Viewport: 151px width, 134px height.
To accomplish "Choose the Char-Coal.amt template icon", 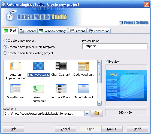I will [61, 66].
